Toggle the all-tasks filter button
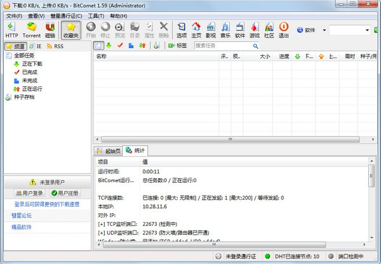Viewport: 381px width, 264px height. click(98, 46)
